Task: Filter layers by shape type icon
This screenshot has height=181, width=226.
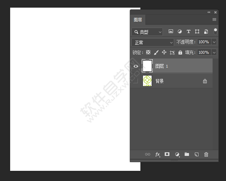Action: (197, 31)
